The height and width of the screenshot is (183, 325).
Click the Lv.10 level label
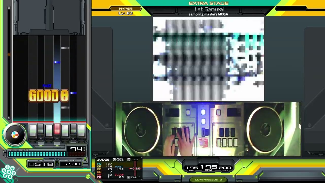(125, 13)
